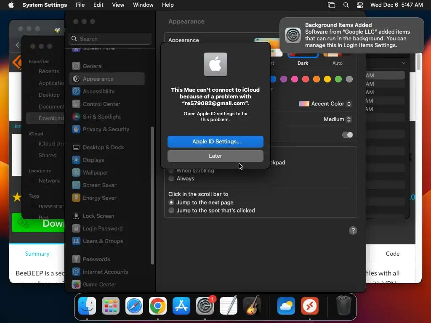Click the Background Items Added notification

[351, 35]
